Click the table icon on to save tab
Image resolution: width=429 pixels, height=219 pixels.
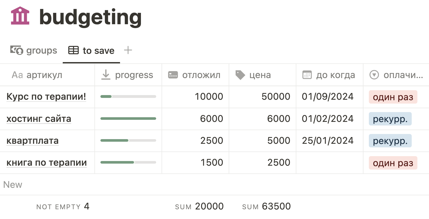(73, 50)
